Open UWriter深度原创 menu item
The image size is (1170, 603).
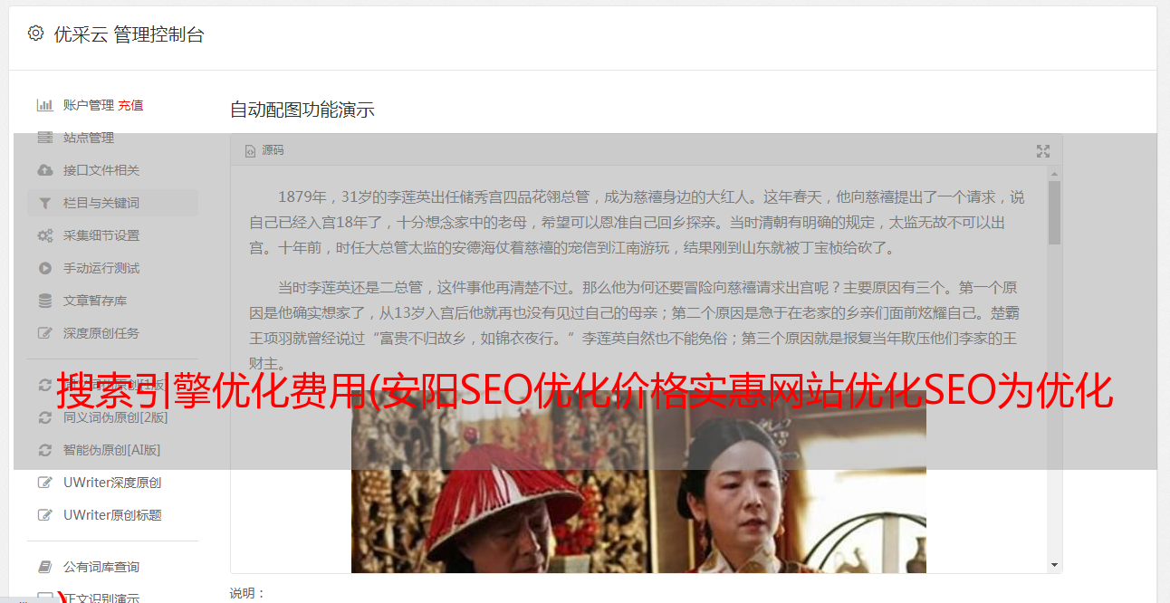[x=112, y=483]
